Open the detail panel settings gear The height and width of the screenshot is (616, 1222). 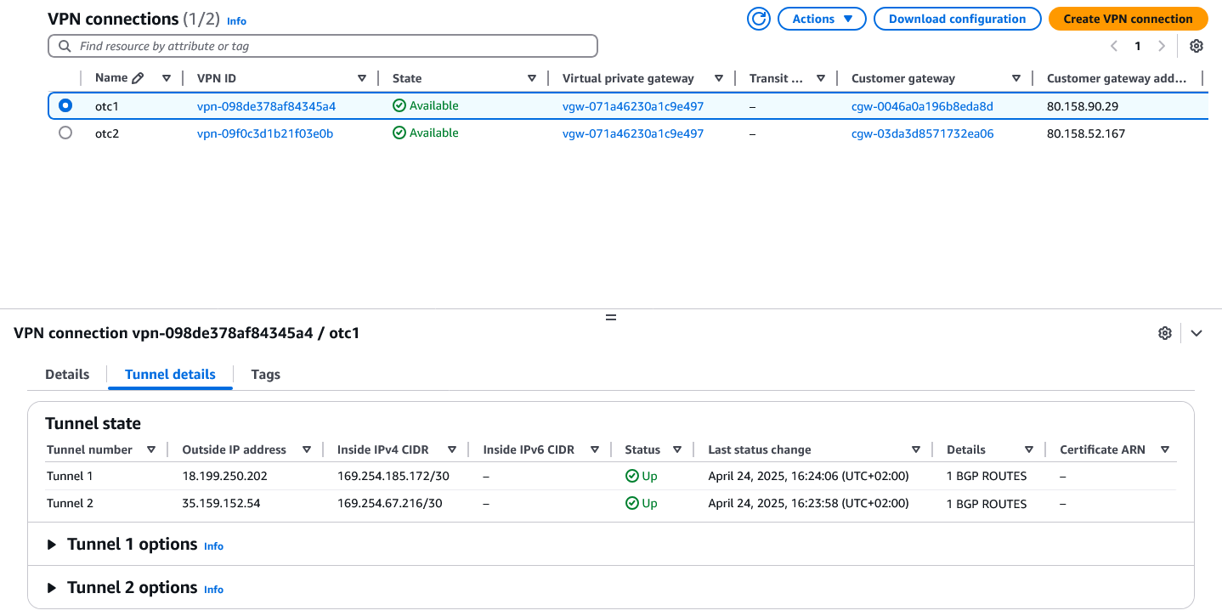[1165, 333]
